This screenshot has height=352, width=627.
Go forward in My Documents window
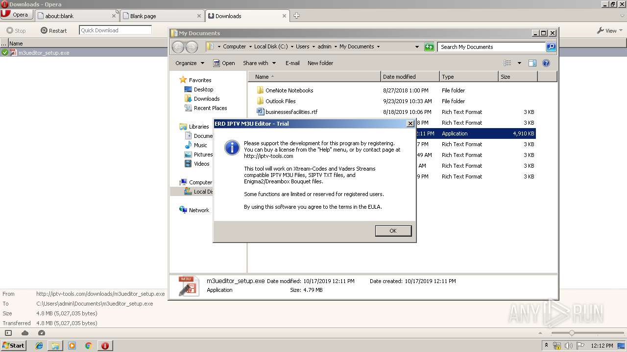pos(192,47)
